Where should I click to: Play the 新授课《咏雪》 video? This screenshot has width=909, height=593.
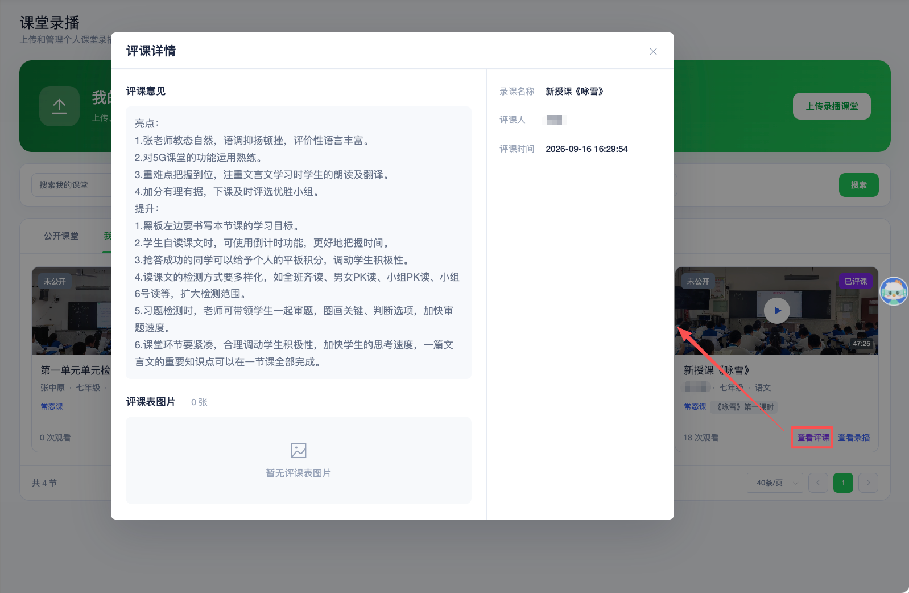pyautogui.click(x=777, y=311)
